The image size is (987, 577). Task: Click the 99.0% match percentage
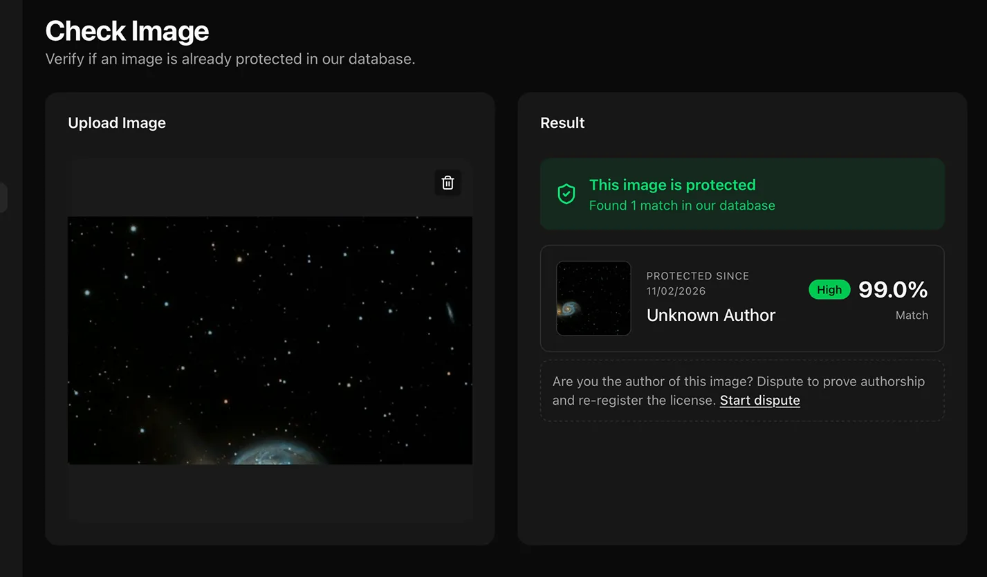893,290
